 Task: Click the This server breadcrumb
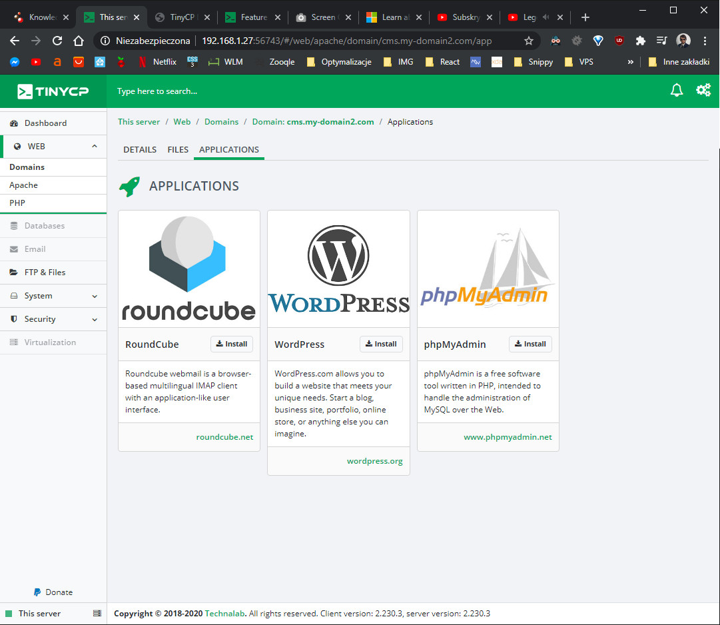click(139, 122)
